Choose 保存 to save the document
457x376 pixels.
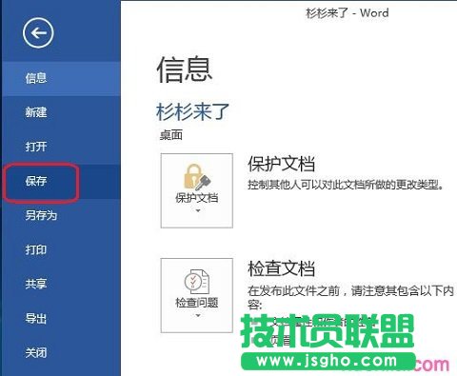click(61, 181)
